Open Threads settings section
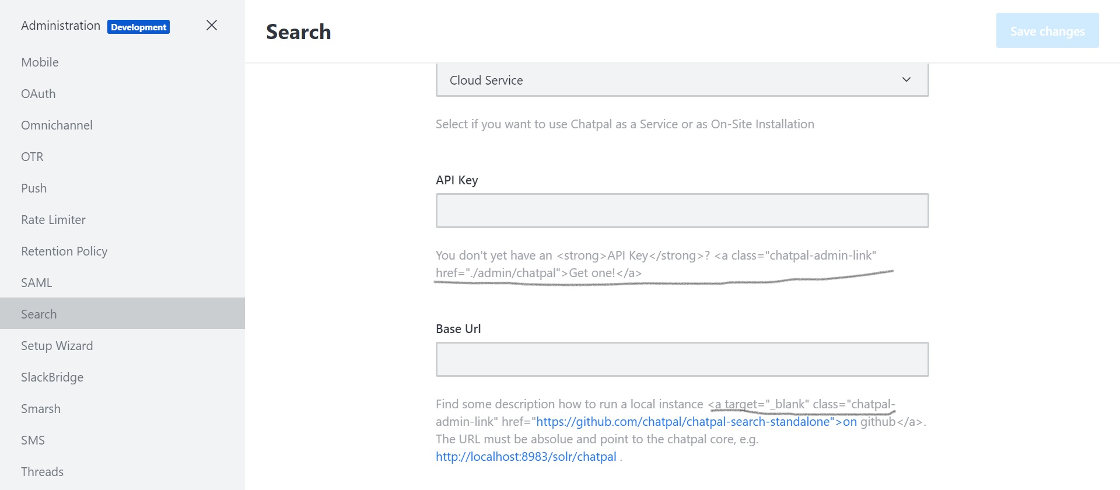1120x490 pixels. [123, 472]
